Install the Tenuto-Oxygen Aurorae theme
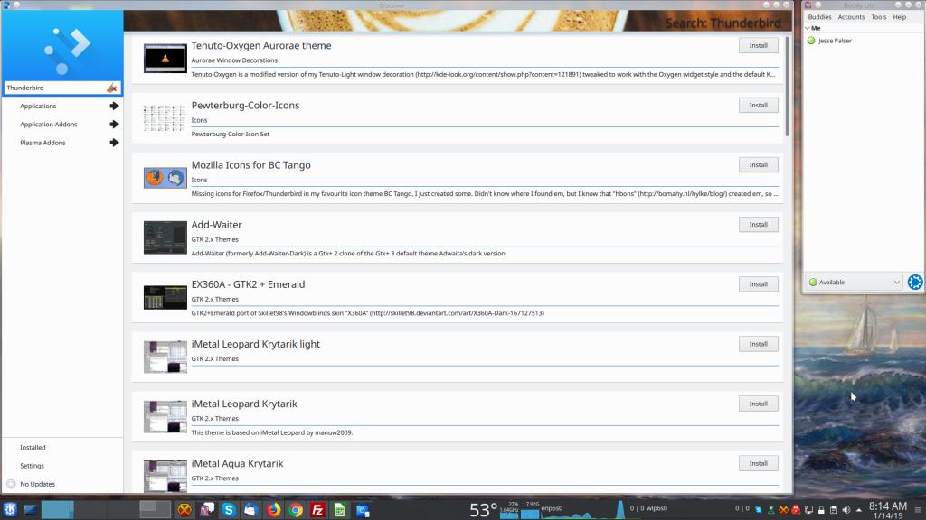 click(758, 45)
